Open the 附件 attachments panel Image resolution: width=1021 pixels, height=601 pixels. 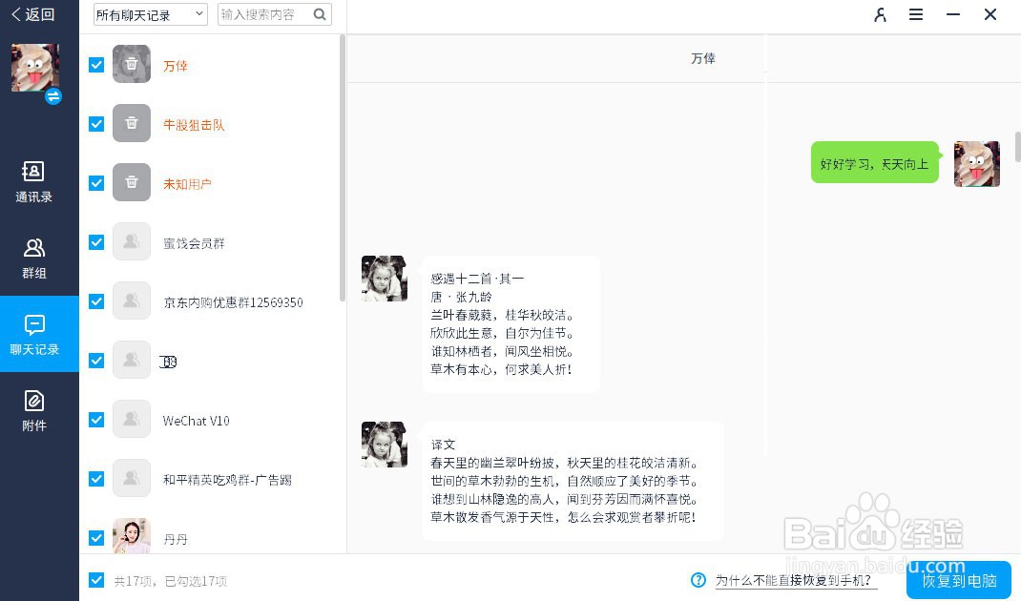coord(33,410)
